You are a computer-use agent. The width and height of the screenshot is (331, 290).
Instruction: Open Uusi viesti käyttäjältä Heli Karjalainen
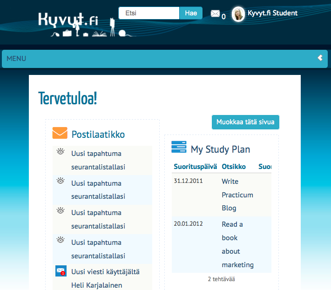click(x=105, y=278)
